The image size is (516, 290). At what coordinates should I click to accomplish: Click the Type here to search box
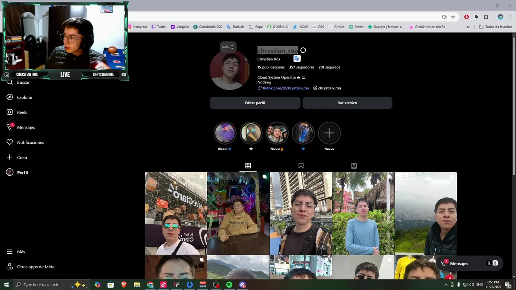click(x=51, y=285)
